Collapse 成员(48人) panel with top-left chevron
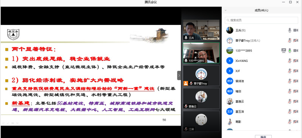The width and height of the screenshot is (302, 138). (x=226, y=10)
